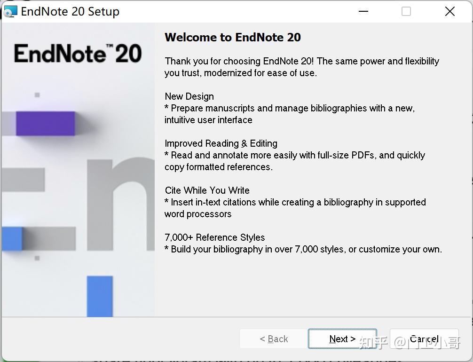473x362 pixels.
Task: Maximize the EndNote 20 Setup window
Action: 406,11
